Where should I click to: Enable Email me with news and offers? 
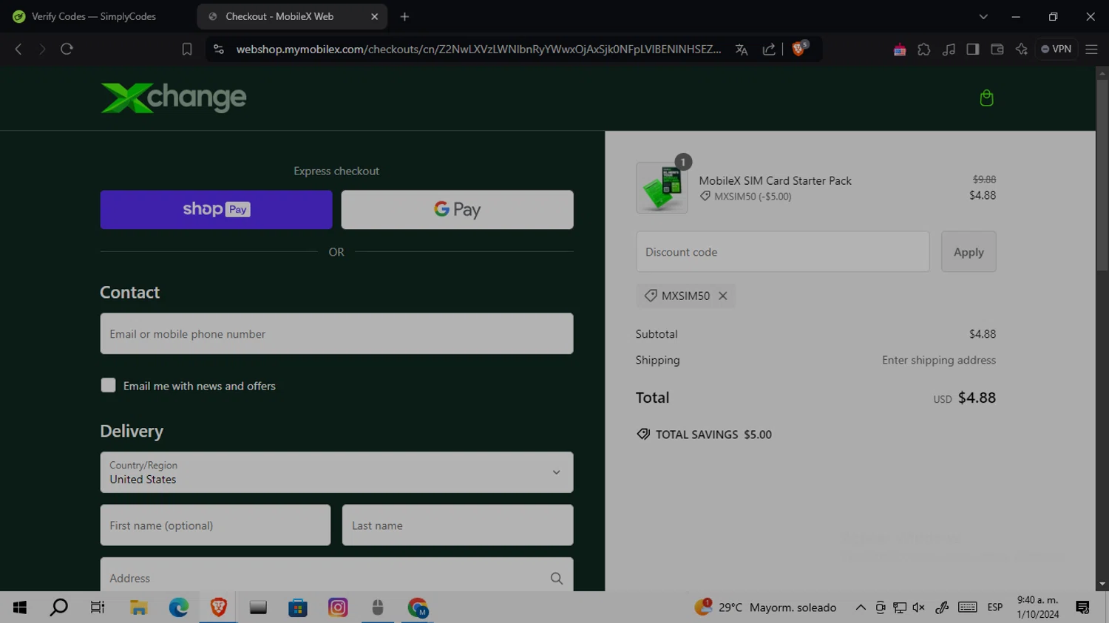[x=108, y=386]
